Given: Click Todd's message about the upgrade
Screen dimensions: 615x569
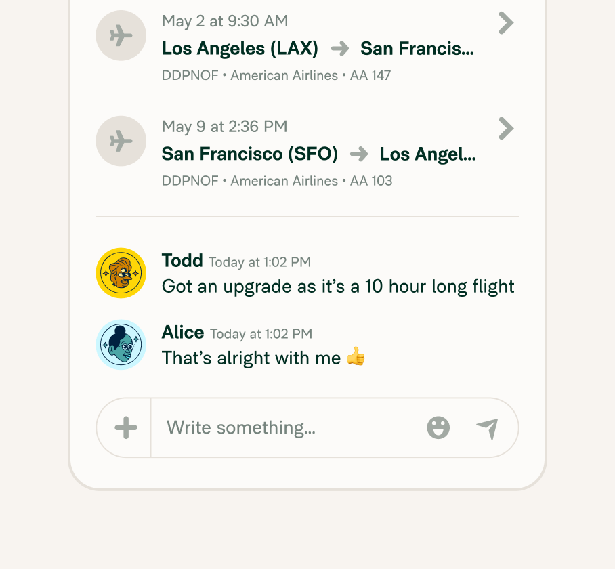Looking at the screenshot, I should [x=338, y=287].
